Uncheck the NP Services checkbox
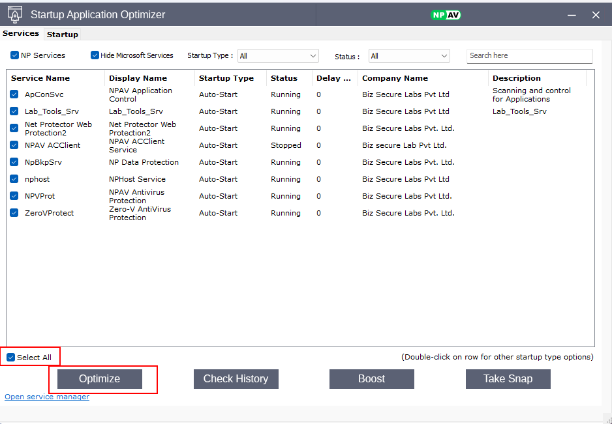The width and height of the screenshot is (612, 424). [x=15, y=55]
